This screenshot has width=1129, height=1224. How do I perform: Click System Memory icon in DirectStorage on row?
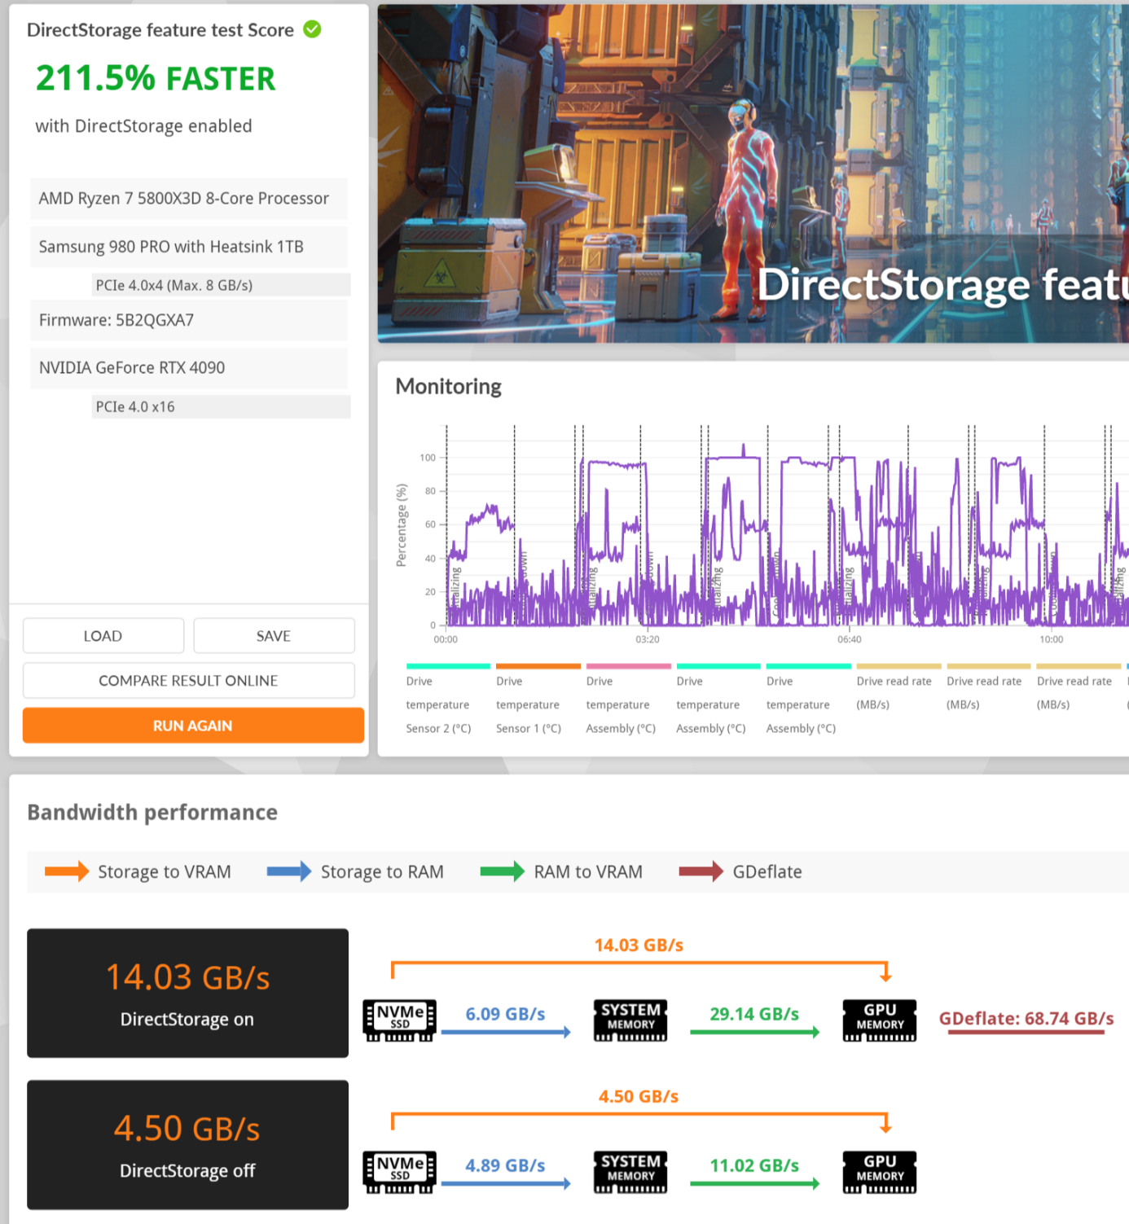pos(630,1020)
